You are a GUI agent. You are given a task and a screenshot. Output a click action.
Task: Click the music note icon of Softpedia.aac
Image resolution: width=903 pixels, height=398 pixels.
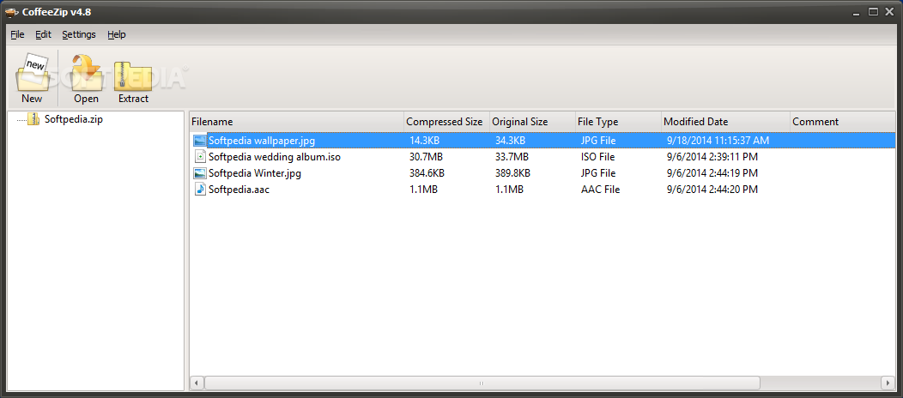200,190
